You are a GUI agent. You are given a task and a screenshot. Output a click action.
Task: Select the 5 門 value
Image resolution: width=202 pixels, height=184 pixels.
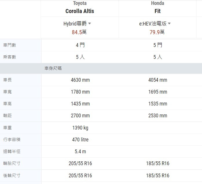158,45
